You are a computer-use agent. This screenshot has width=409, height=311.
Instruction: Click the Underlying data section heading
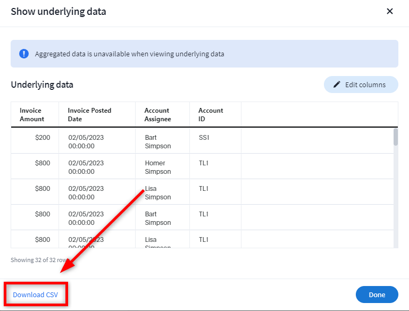(42, 85)
